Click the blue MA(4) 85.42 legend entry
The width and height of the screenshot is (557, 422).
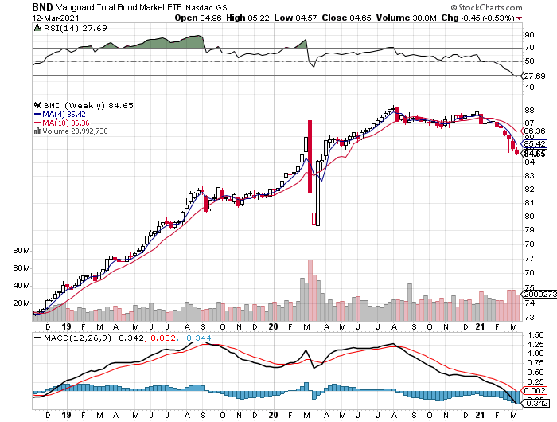60,114
